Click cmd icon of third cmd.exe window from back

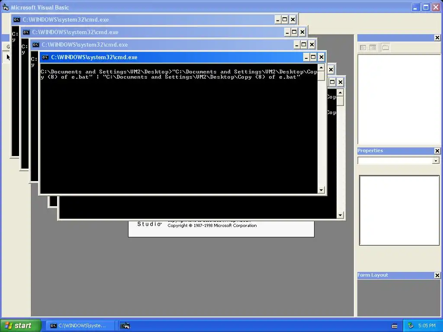[x=35, y=45]
